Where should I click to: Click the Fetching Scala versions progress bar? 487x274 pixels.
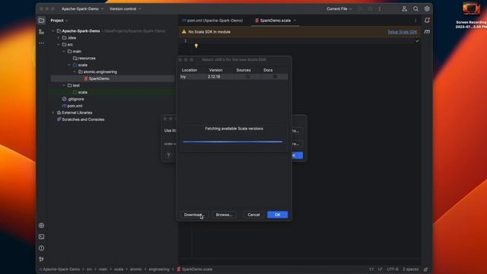coord(233,142)
